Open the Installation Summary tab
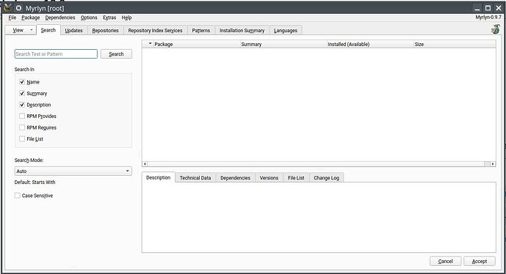 242,31
